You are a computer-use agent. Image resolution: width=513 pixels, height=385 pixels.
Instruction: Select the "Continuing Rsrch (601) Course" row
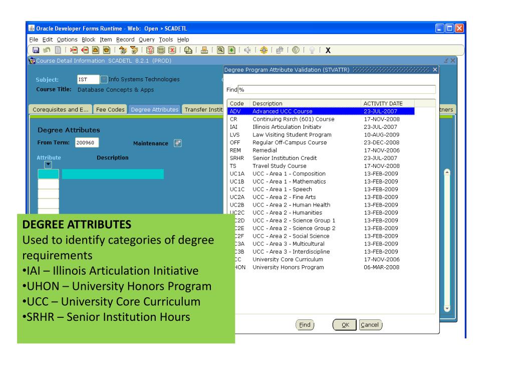click(321, 119)
